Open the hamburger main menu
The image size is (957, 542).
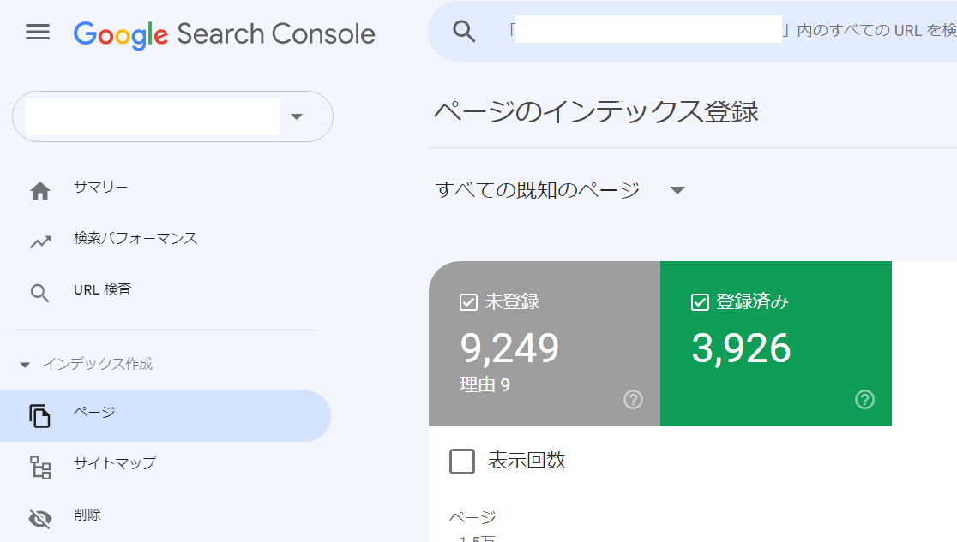tap(38, 33)
